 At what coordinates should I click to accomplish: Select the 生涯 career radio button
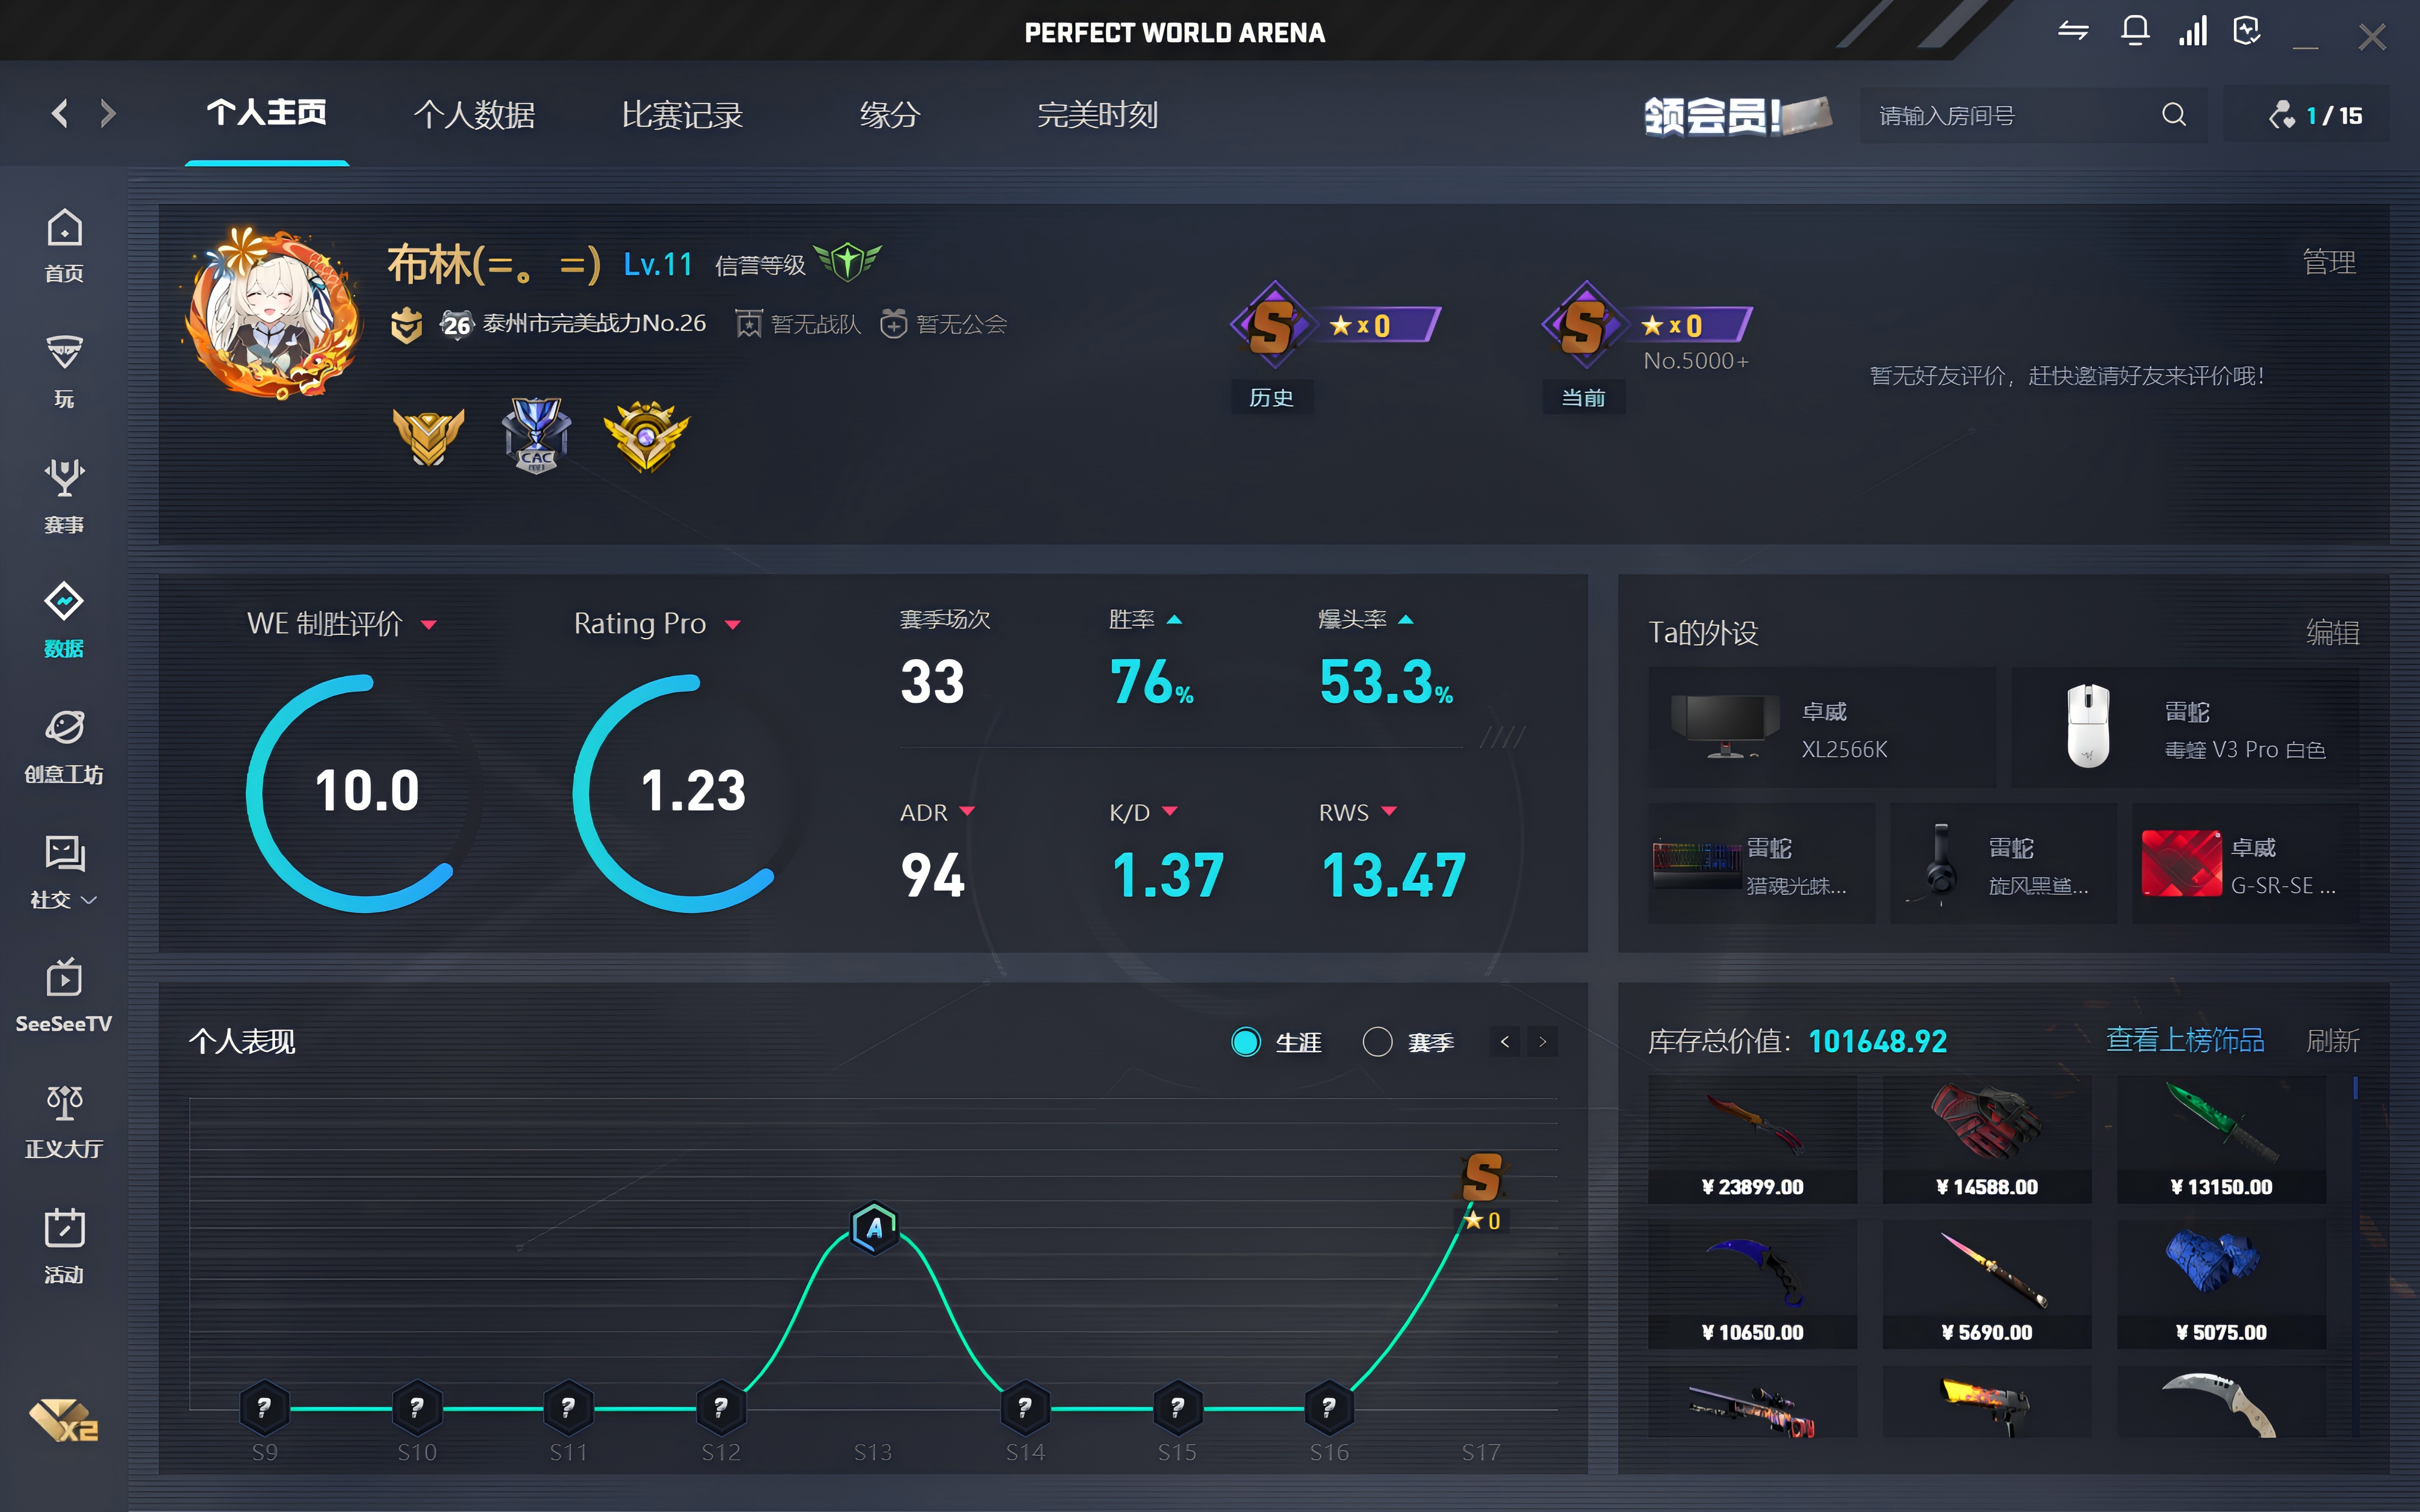[1246, 1042]
